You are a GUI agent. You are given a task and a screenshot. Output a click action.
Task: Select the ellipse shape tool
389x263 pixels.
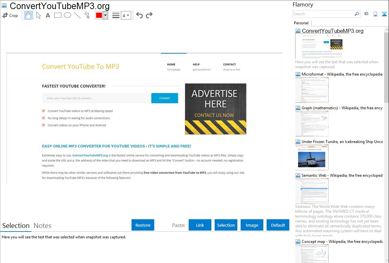[68, 15]
